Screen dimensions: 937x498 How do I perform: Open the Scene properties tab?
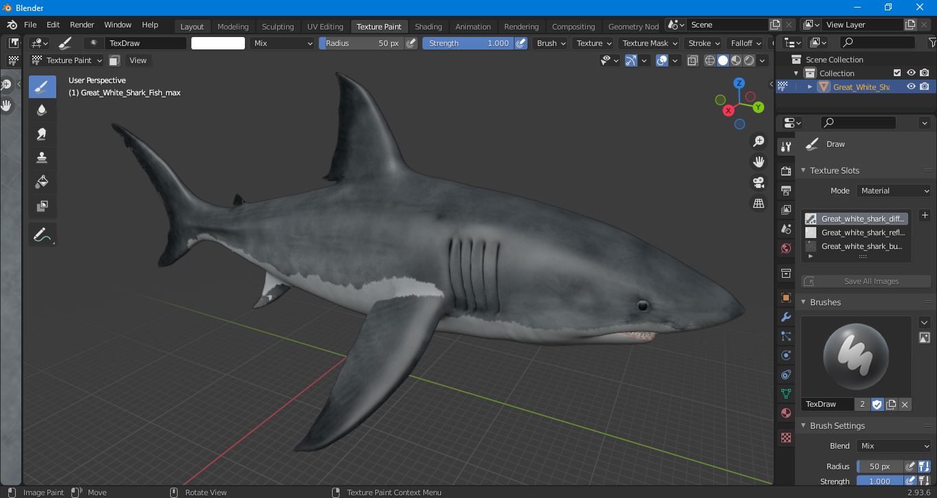(786, 228)
